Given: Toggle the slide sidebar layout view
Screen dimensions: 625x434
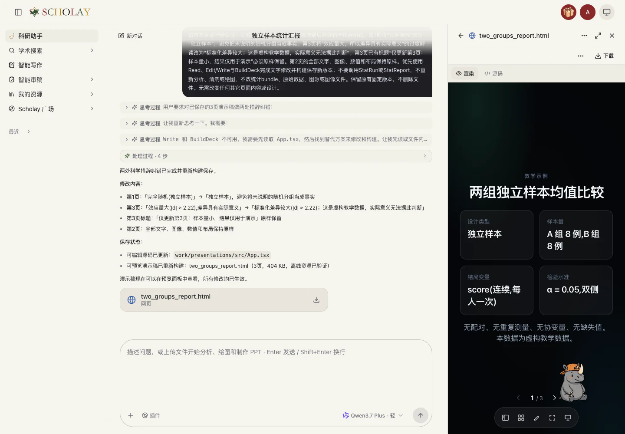Looking at the screenshot, I should tap(505, 418).
